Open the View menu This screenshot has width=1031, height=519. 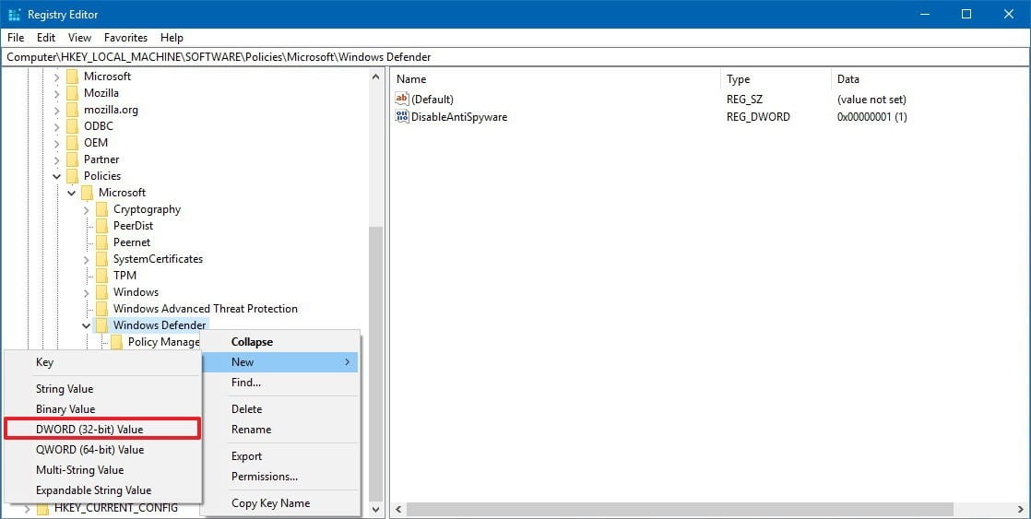click(x=79, y=38)
